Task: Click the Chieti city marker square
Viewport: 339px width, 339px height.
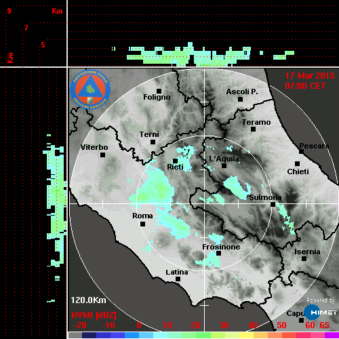Action: pyautogui.click(x=298, y=163)
